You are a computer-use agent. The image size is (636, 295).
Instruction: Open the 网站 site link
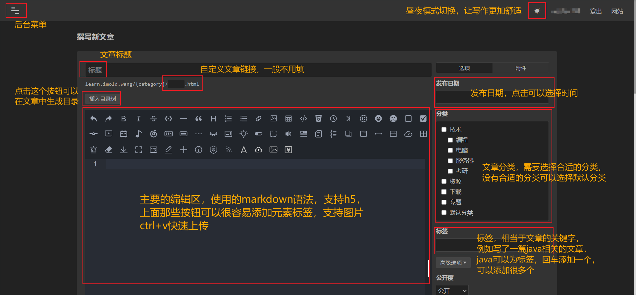617,11
